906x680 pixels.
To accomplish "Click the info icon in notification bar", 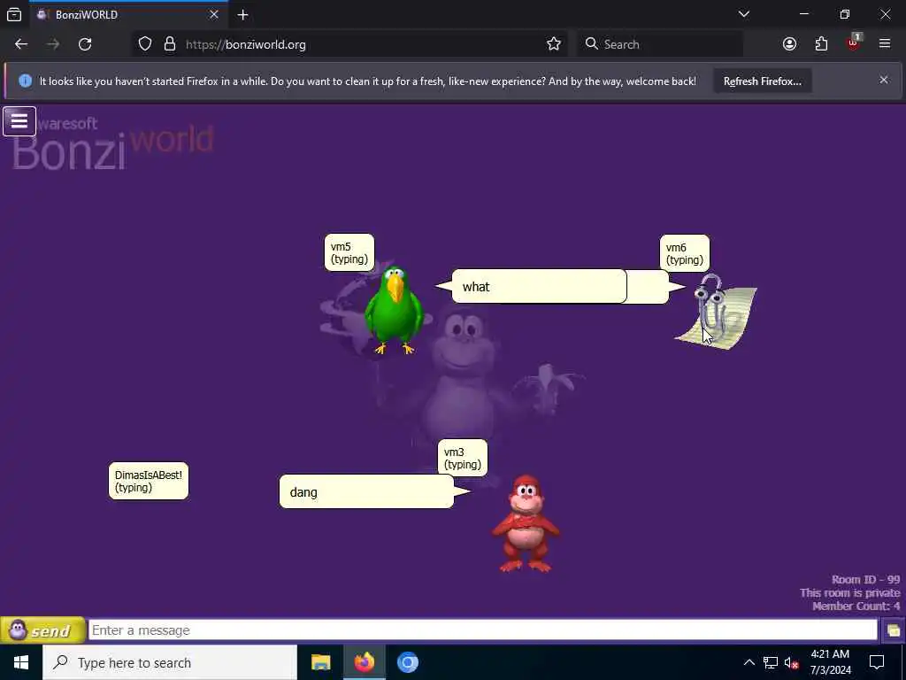I will tap(25, 81).
